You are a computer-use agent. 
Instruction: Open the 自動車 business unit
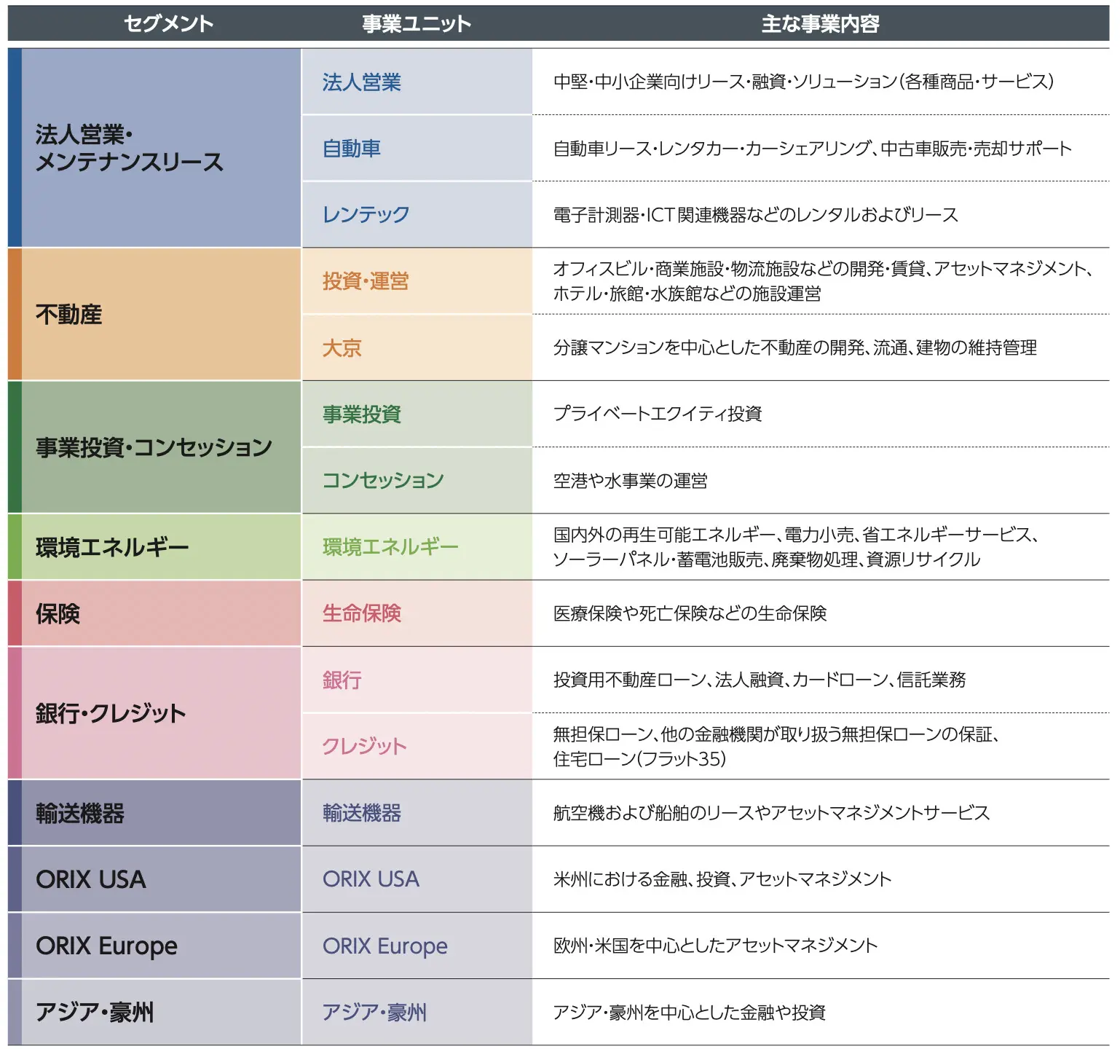pyautogui.click(x=352, y=149)
